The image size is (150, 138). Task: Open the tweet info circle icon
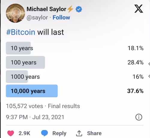pyautogui.click(x=139, y=117)
